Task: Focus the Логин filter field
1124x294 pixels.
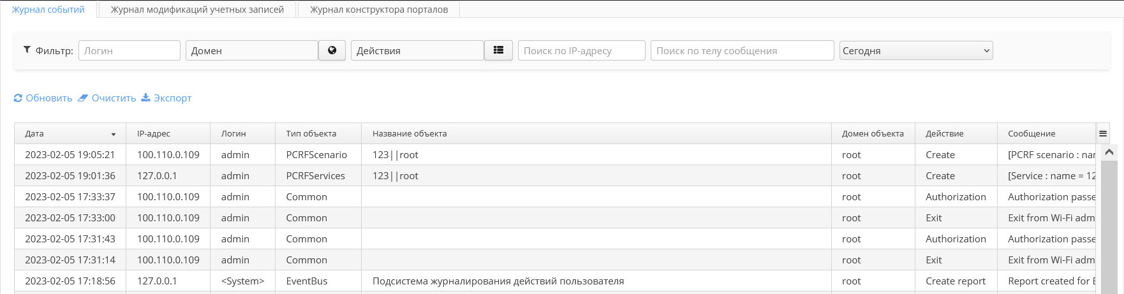Action: (x=129, y=50)
